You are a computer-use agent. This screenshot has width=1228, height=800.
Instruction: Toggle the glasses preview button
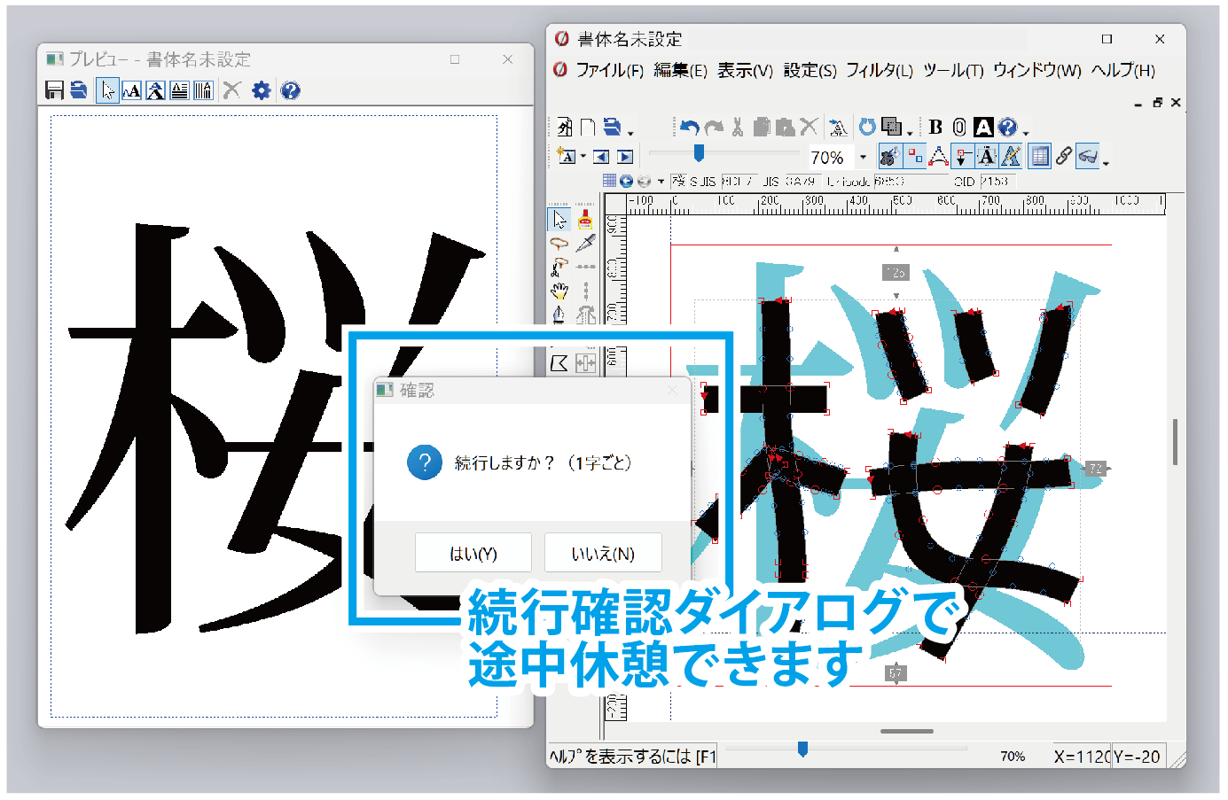1088,157
